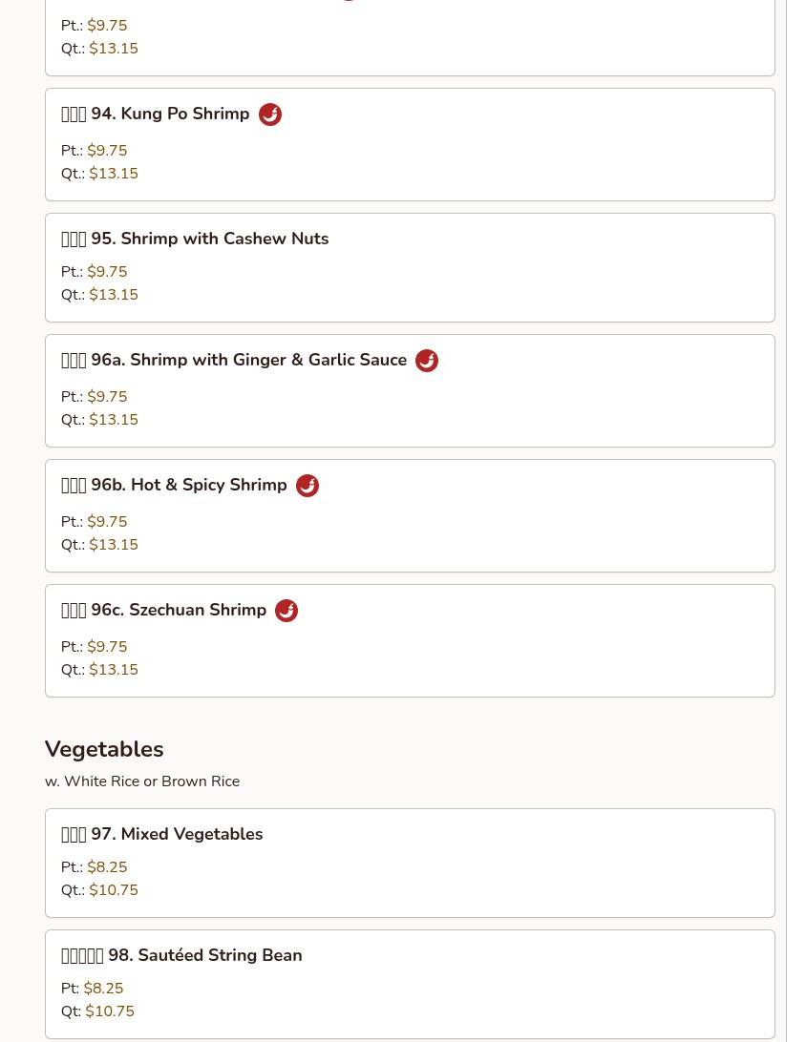Click the Sautéed String Bean quart price $10.75
806x1042 pixels.
110,1011
